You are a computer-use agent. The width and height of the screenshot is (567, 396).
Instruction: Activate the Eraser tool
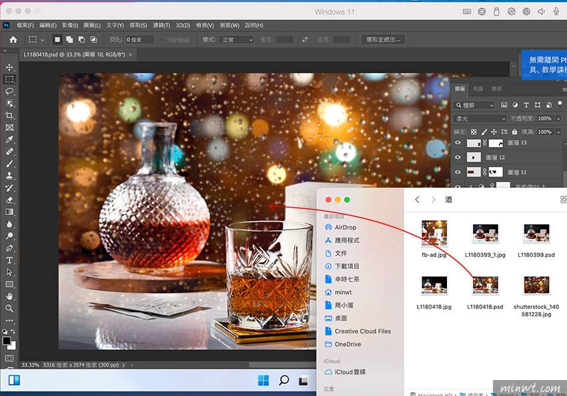point(9,200)
